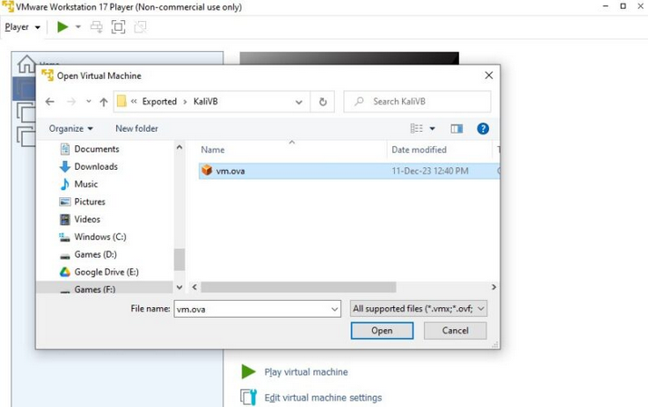The image size is (648, 407).
Task: Click the vm.ova date 11-Dec-23 12:40 PM
Action: 430,171
